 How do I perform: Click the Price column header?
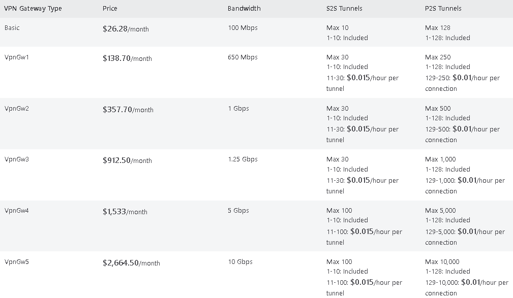coord(109,9)
